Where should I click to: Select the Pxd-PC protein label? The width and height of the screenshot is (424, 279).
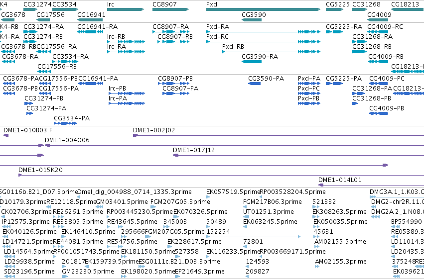(x=309, y=89)
